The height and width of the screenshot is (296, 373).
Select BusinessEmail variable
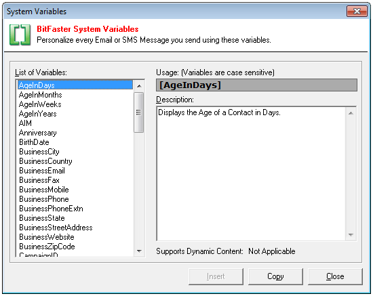[x=75, y=171]
